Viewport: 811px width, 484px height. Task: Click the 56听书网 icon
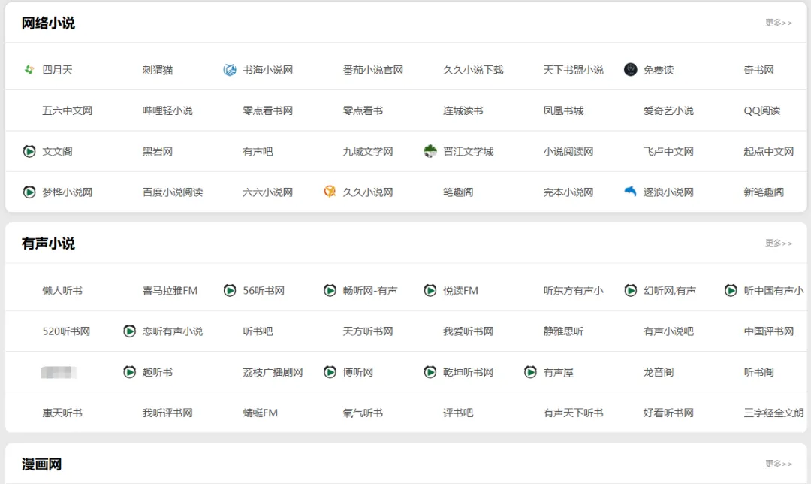[230, 290]
